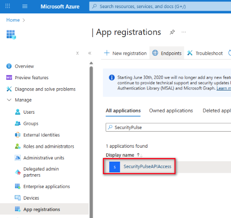Open the more options ellipsis beside App registrations
This screenshot has width=231, height=218.
pos(184,32)
